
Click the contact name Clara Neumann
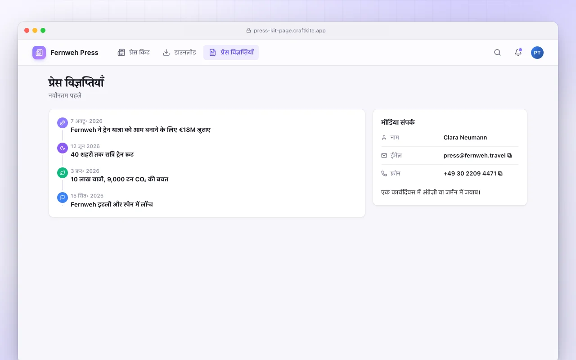pos(465,138)
